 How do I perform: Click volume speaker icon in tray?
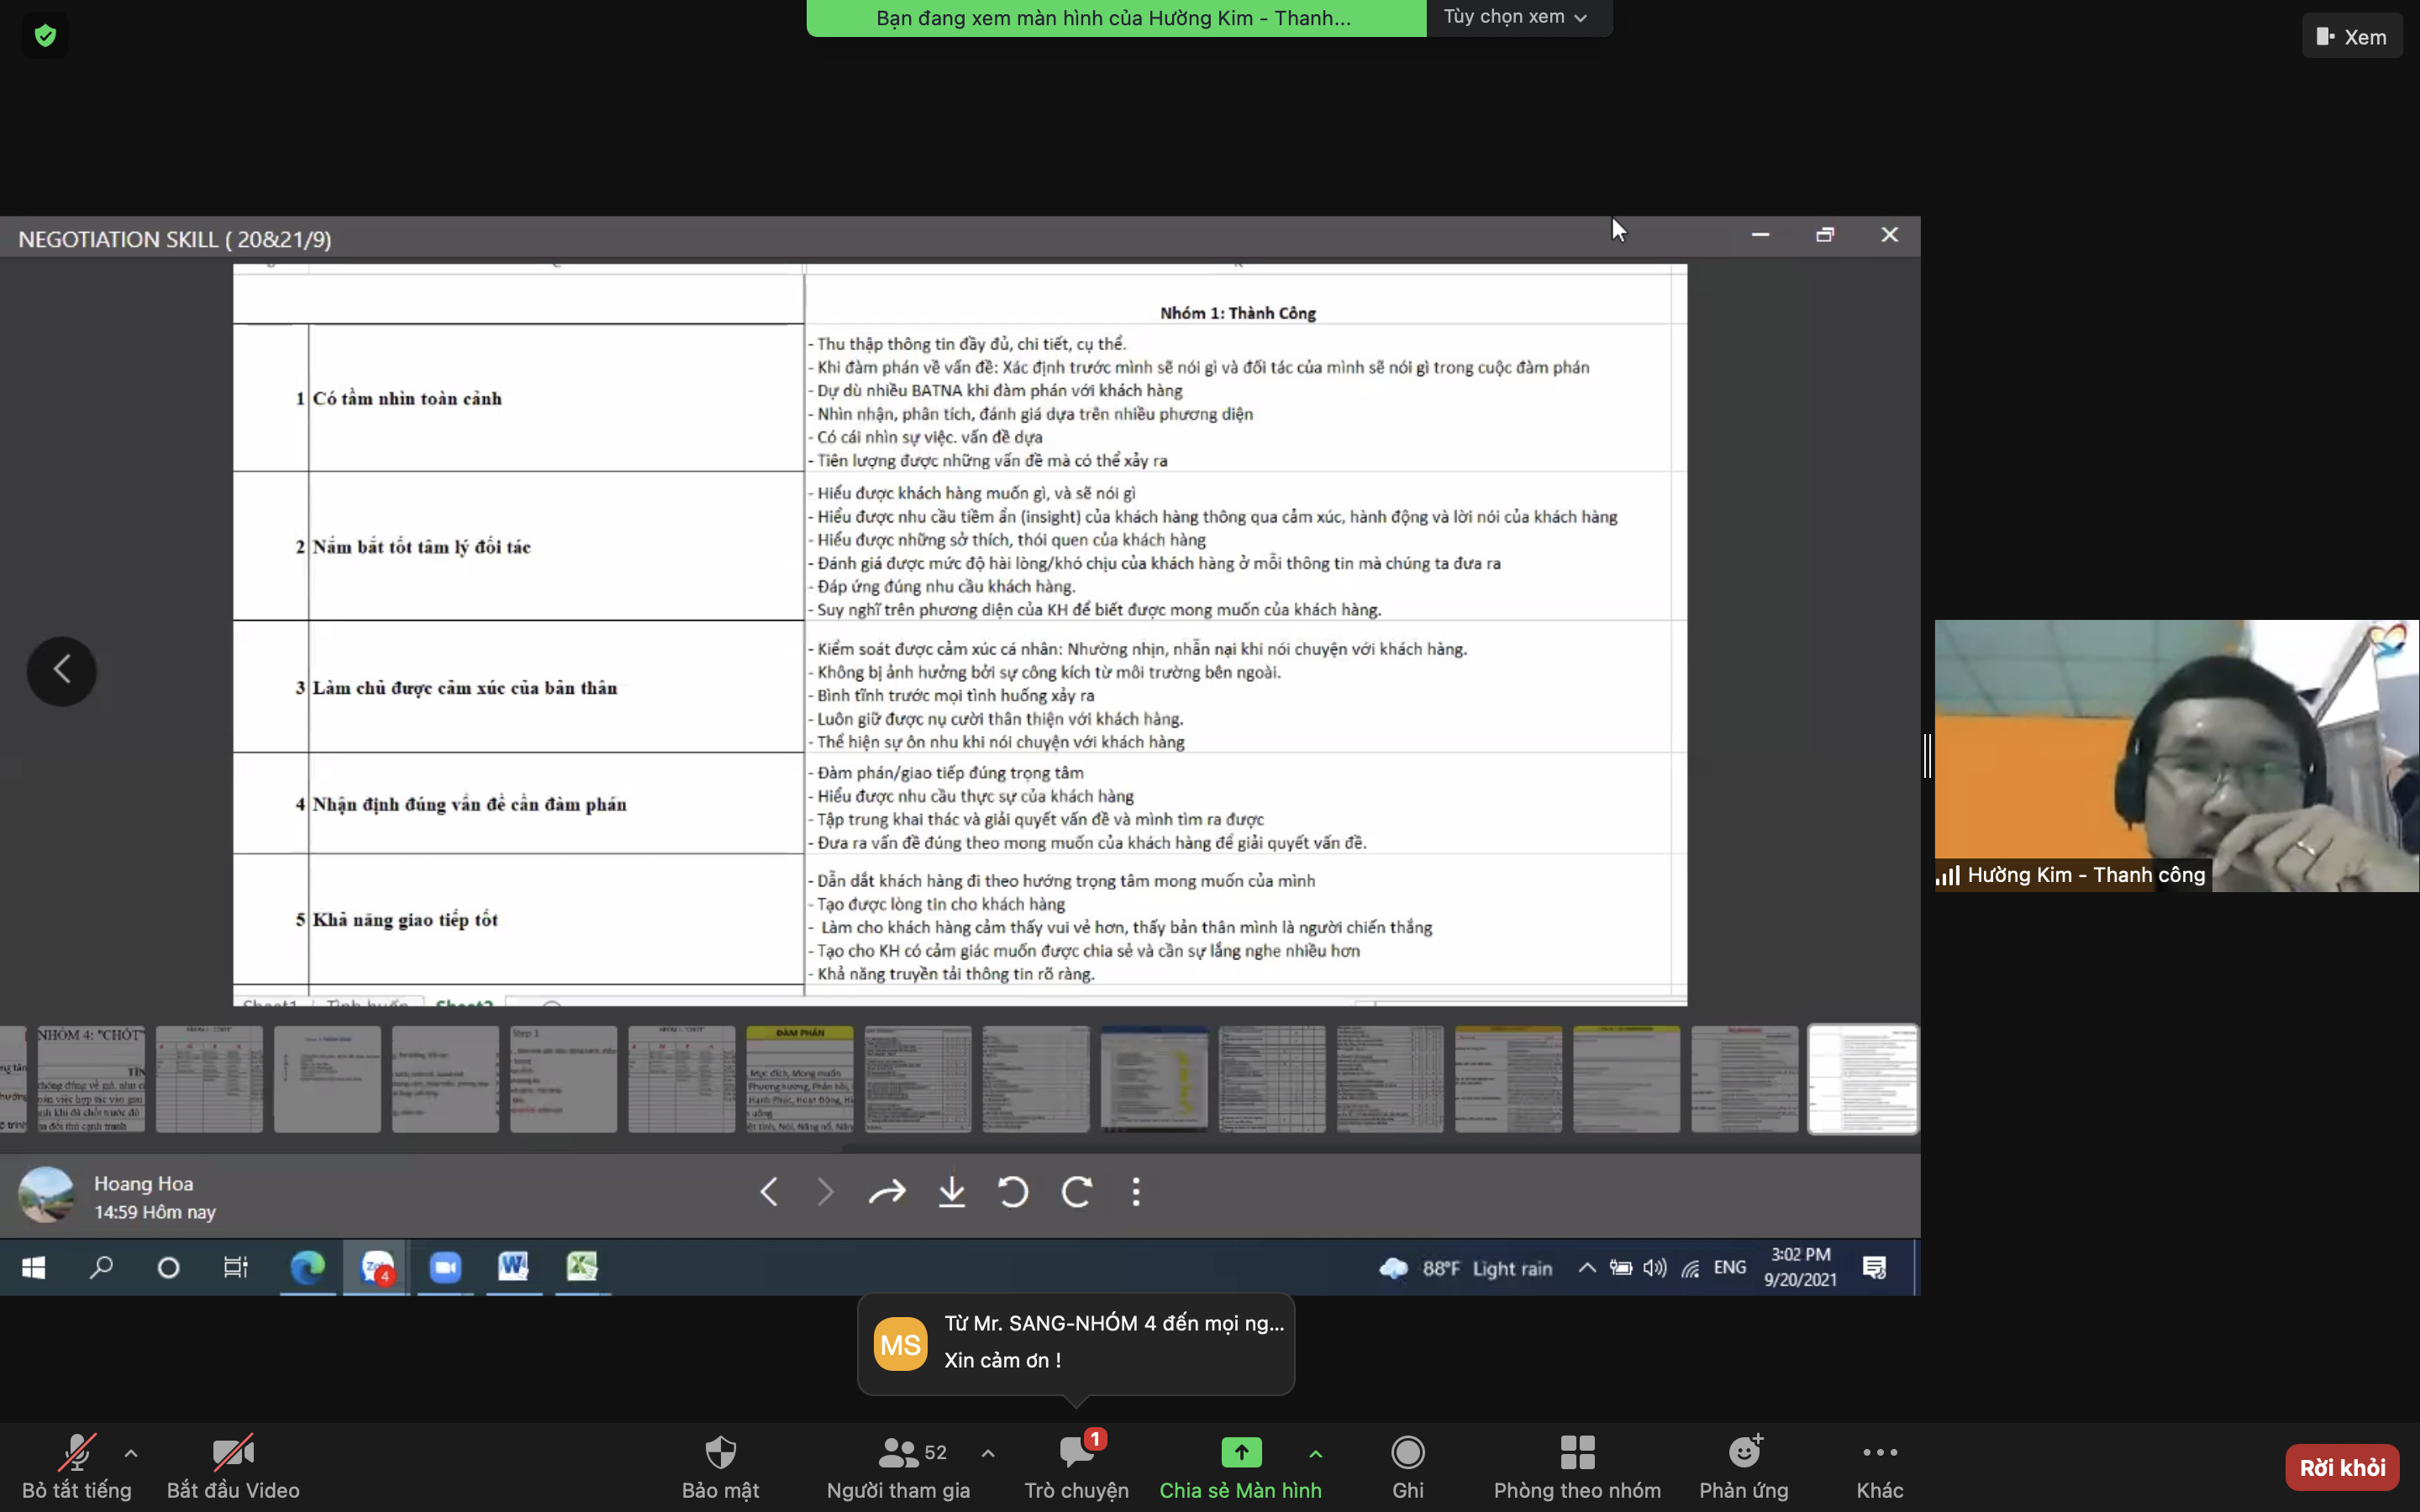(x=1654, y=1268)
